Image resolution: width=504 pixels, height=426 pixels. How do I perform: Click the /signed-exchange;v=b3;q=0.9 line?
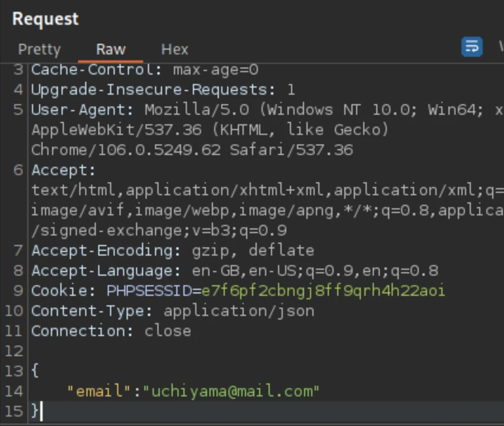click(159, 231)
